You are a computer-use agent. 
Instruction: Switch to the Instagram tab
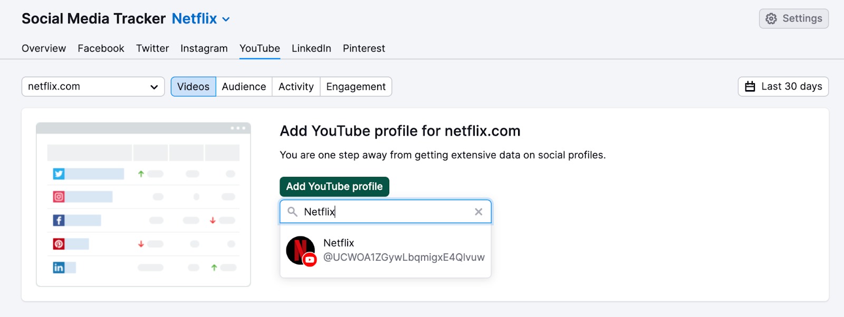point(204,48)
